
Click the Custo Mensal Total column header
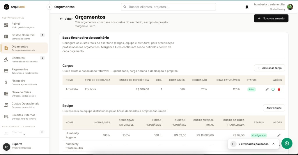coord(203,122)
